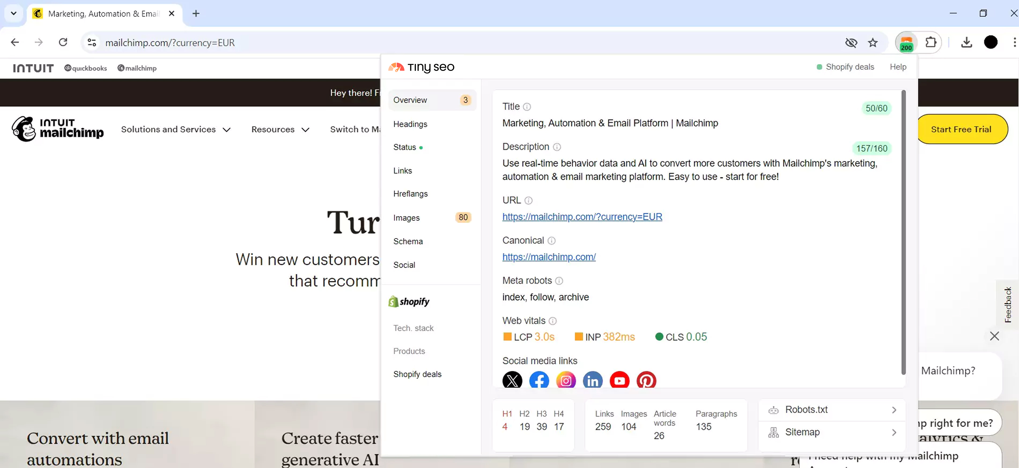Open the Tech. stack section
The width and height of the screenshot is (1019, 468).
(413, 328)
